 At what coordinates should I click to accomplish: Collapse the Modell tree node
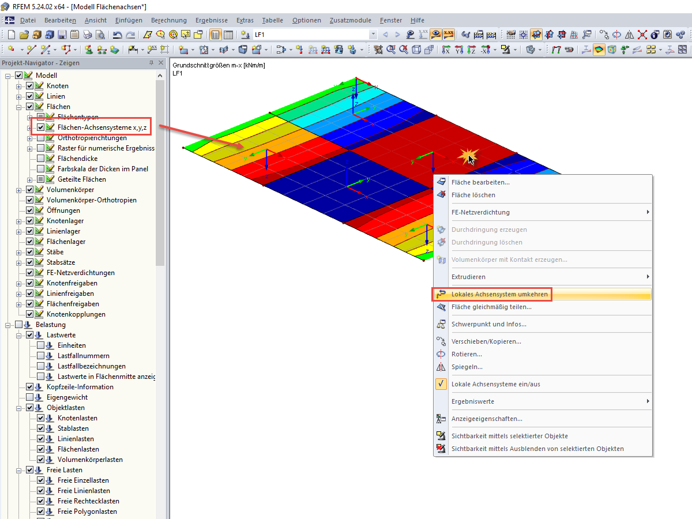pos(8,76)
